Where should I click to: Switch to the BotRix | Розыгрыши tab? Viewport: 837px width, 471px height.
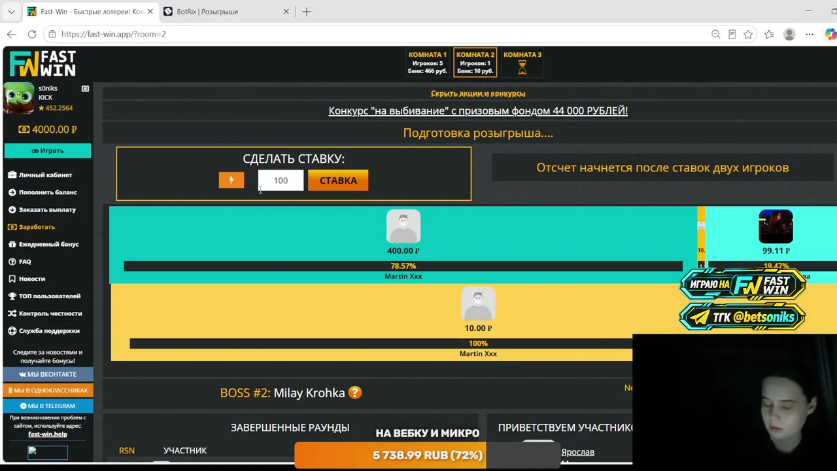(x=226, y=12)
